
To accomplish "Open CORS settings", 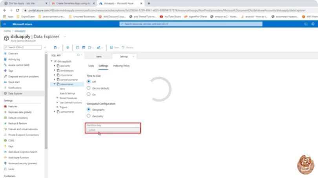I will [x=11, y=140].
